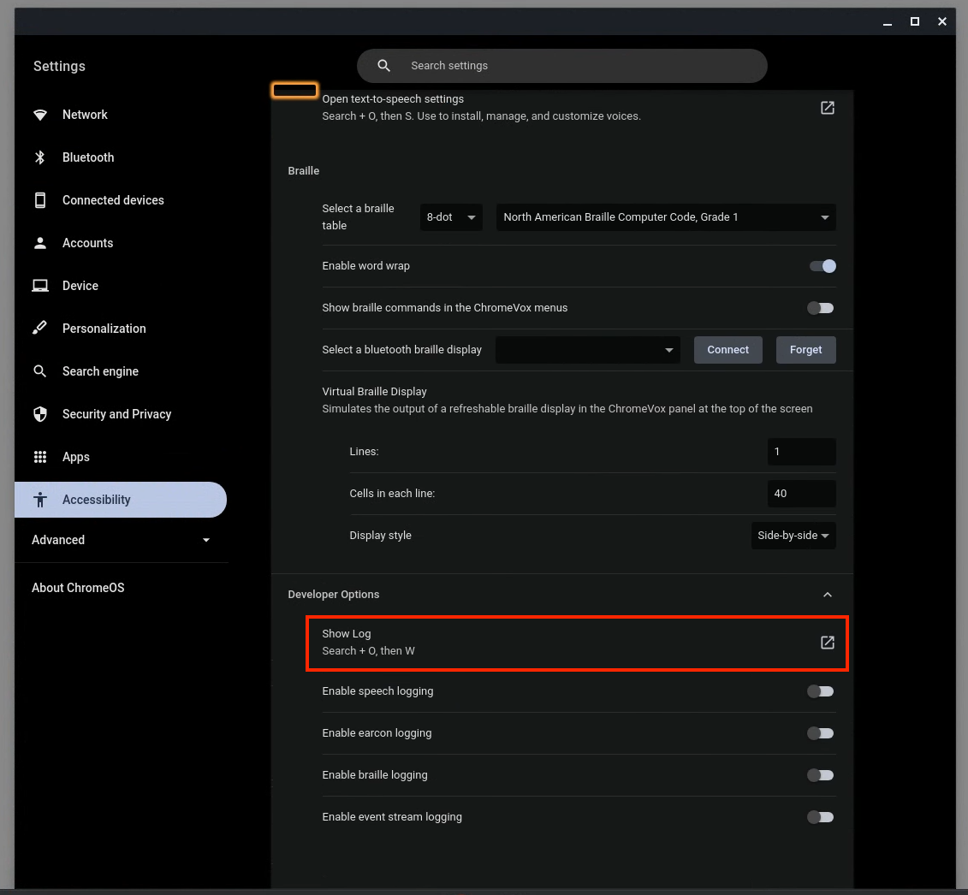Toggle Show braille commands in ChromeVox menus
Screen dimensions: 968x895
820,308
